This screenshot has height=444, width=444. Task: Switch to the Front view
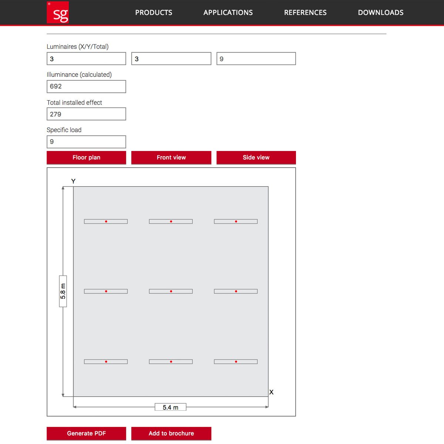(171, 157)
